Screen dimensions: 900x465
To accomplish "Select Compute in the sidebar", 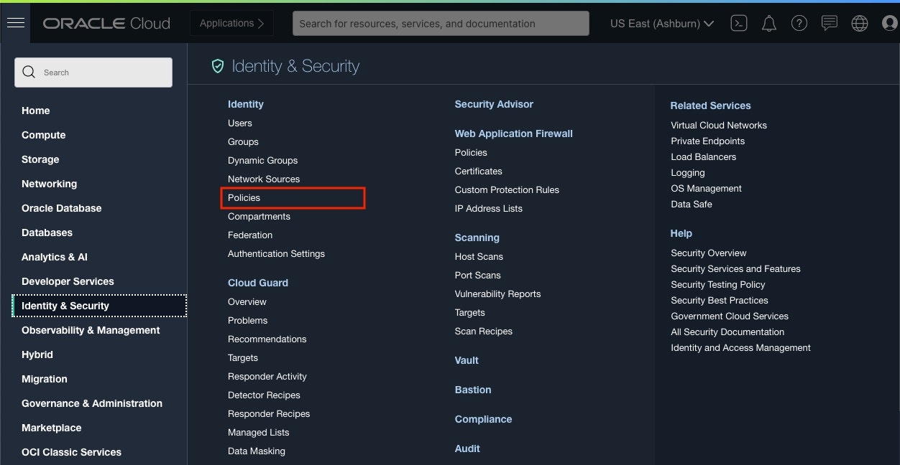I will (x=44, y=135).
